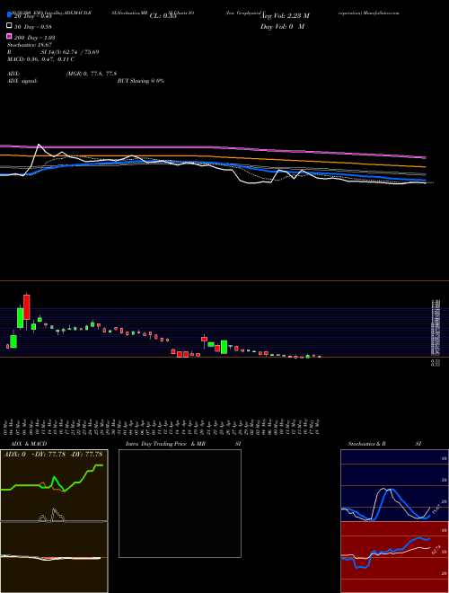Image resolution: width=449 pixels, height=593 pixels.
Task: Click the blue 20 Day legend swatch
Action: [10, 15]
